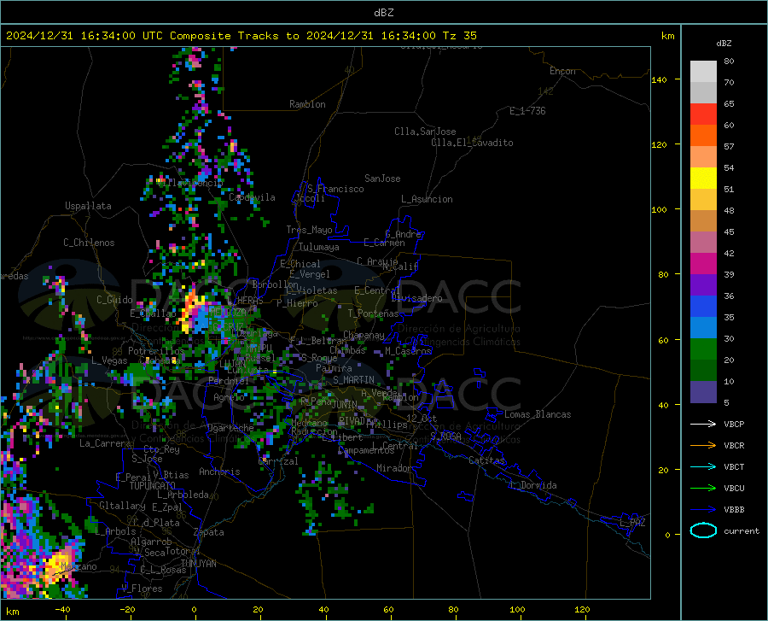Click the L_PAZ map label
Viewport: 768px width, 621px height.
[633, 523]
